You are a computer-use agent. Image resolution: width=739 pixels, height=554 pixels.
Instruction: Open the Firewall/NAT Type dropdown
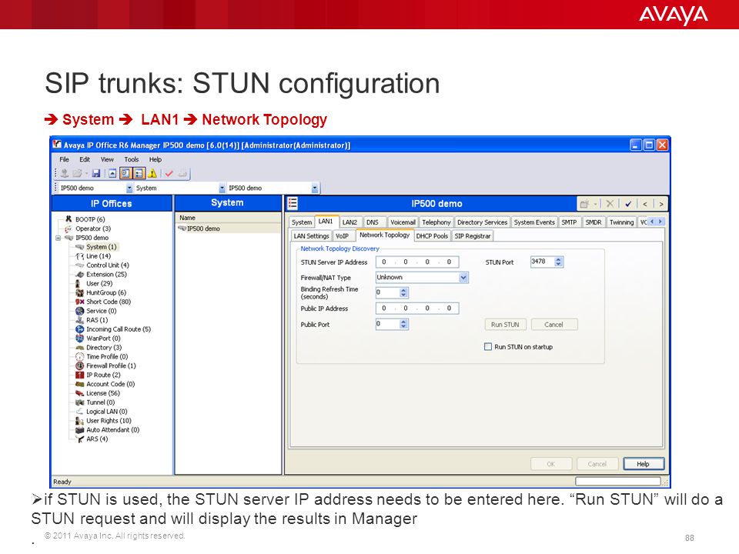point(463,278)
